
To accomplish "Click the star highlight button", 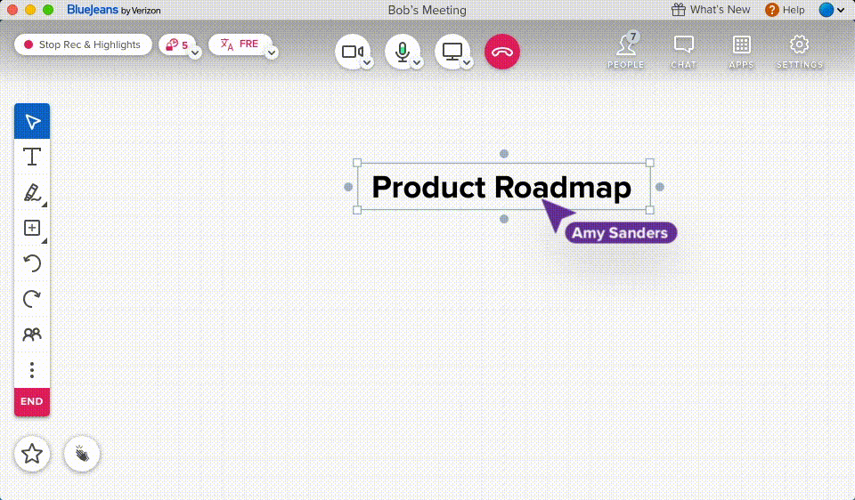I will pos(32,453).
